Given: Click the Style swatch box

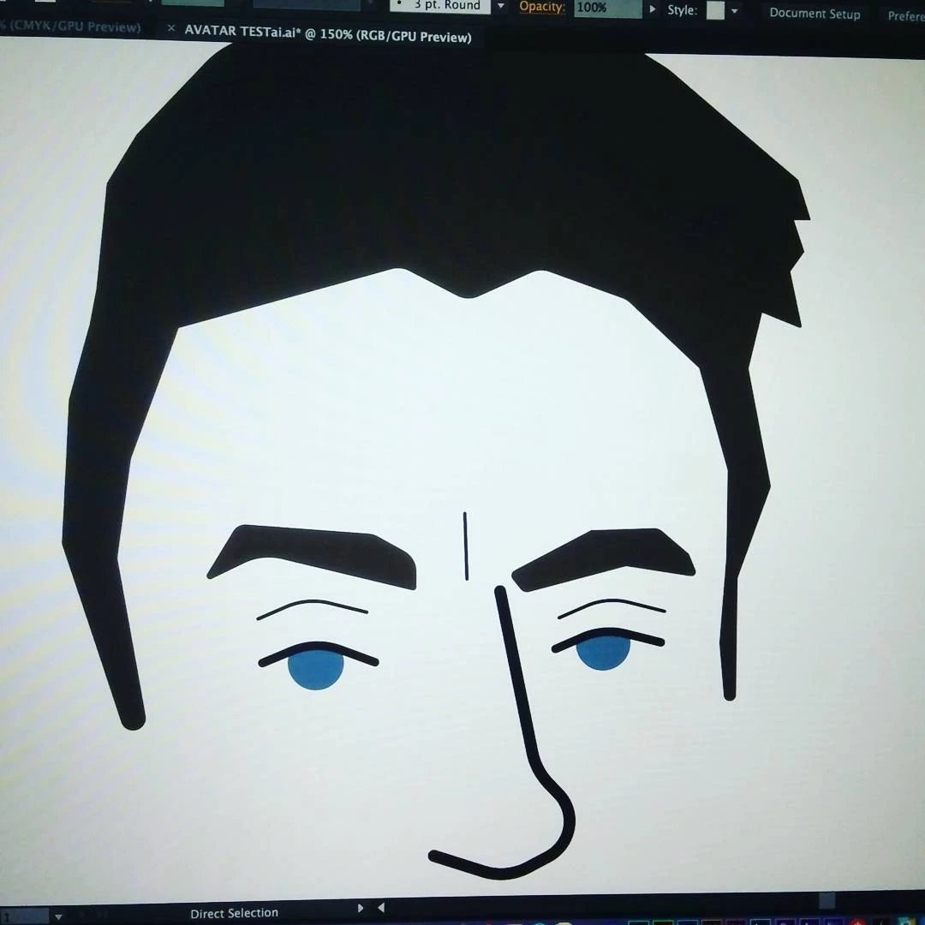Looking at the screenshot, I should [715, 11].
